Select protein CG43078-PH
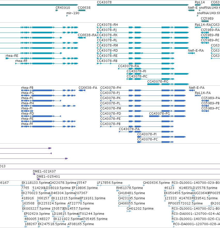The height and width of the screenshot is (228, 220). click(111, 88)
